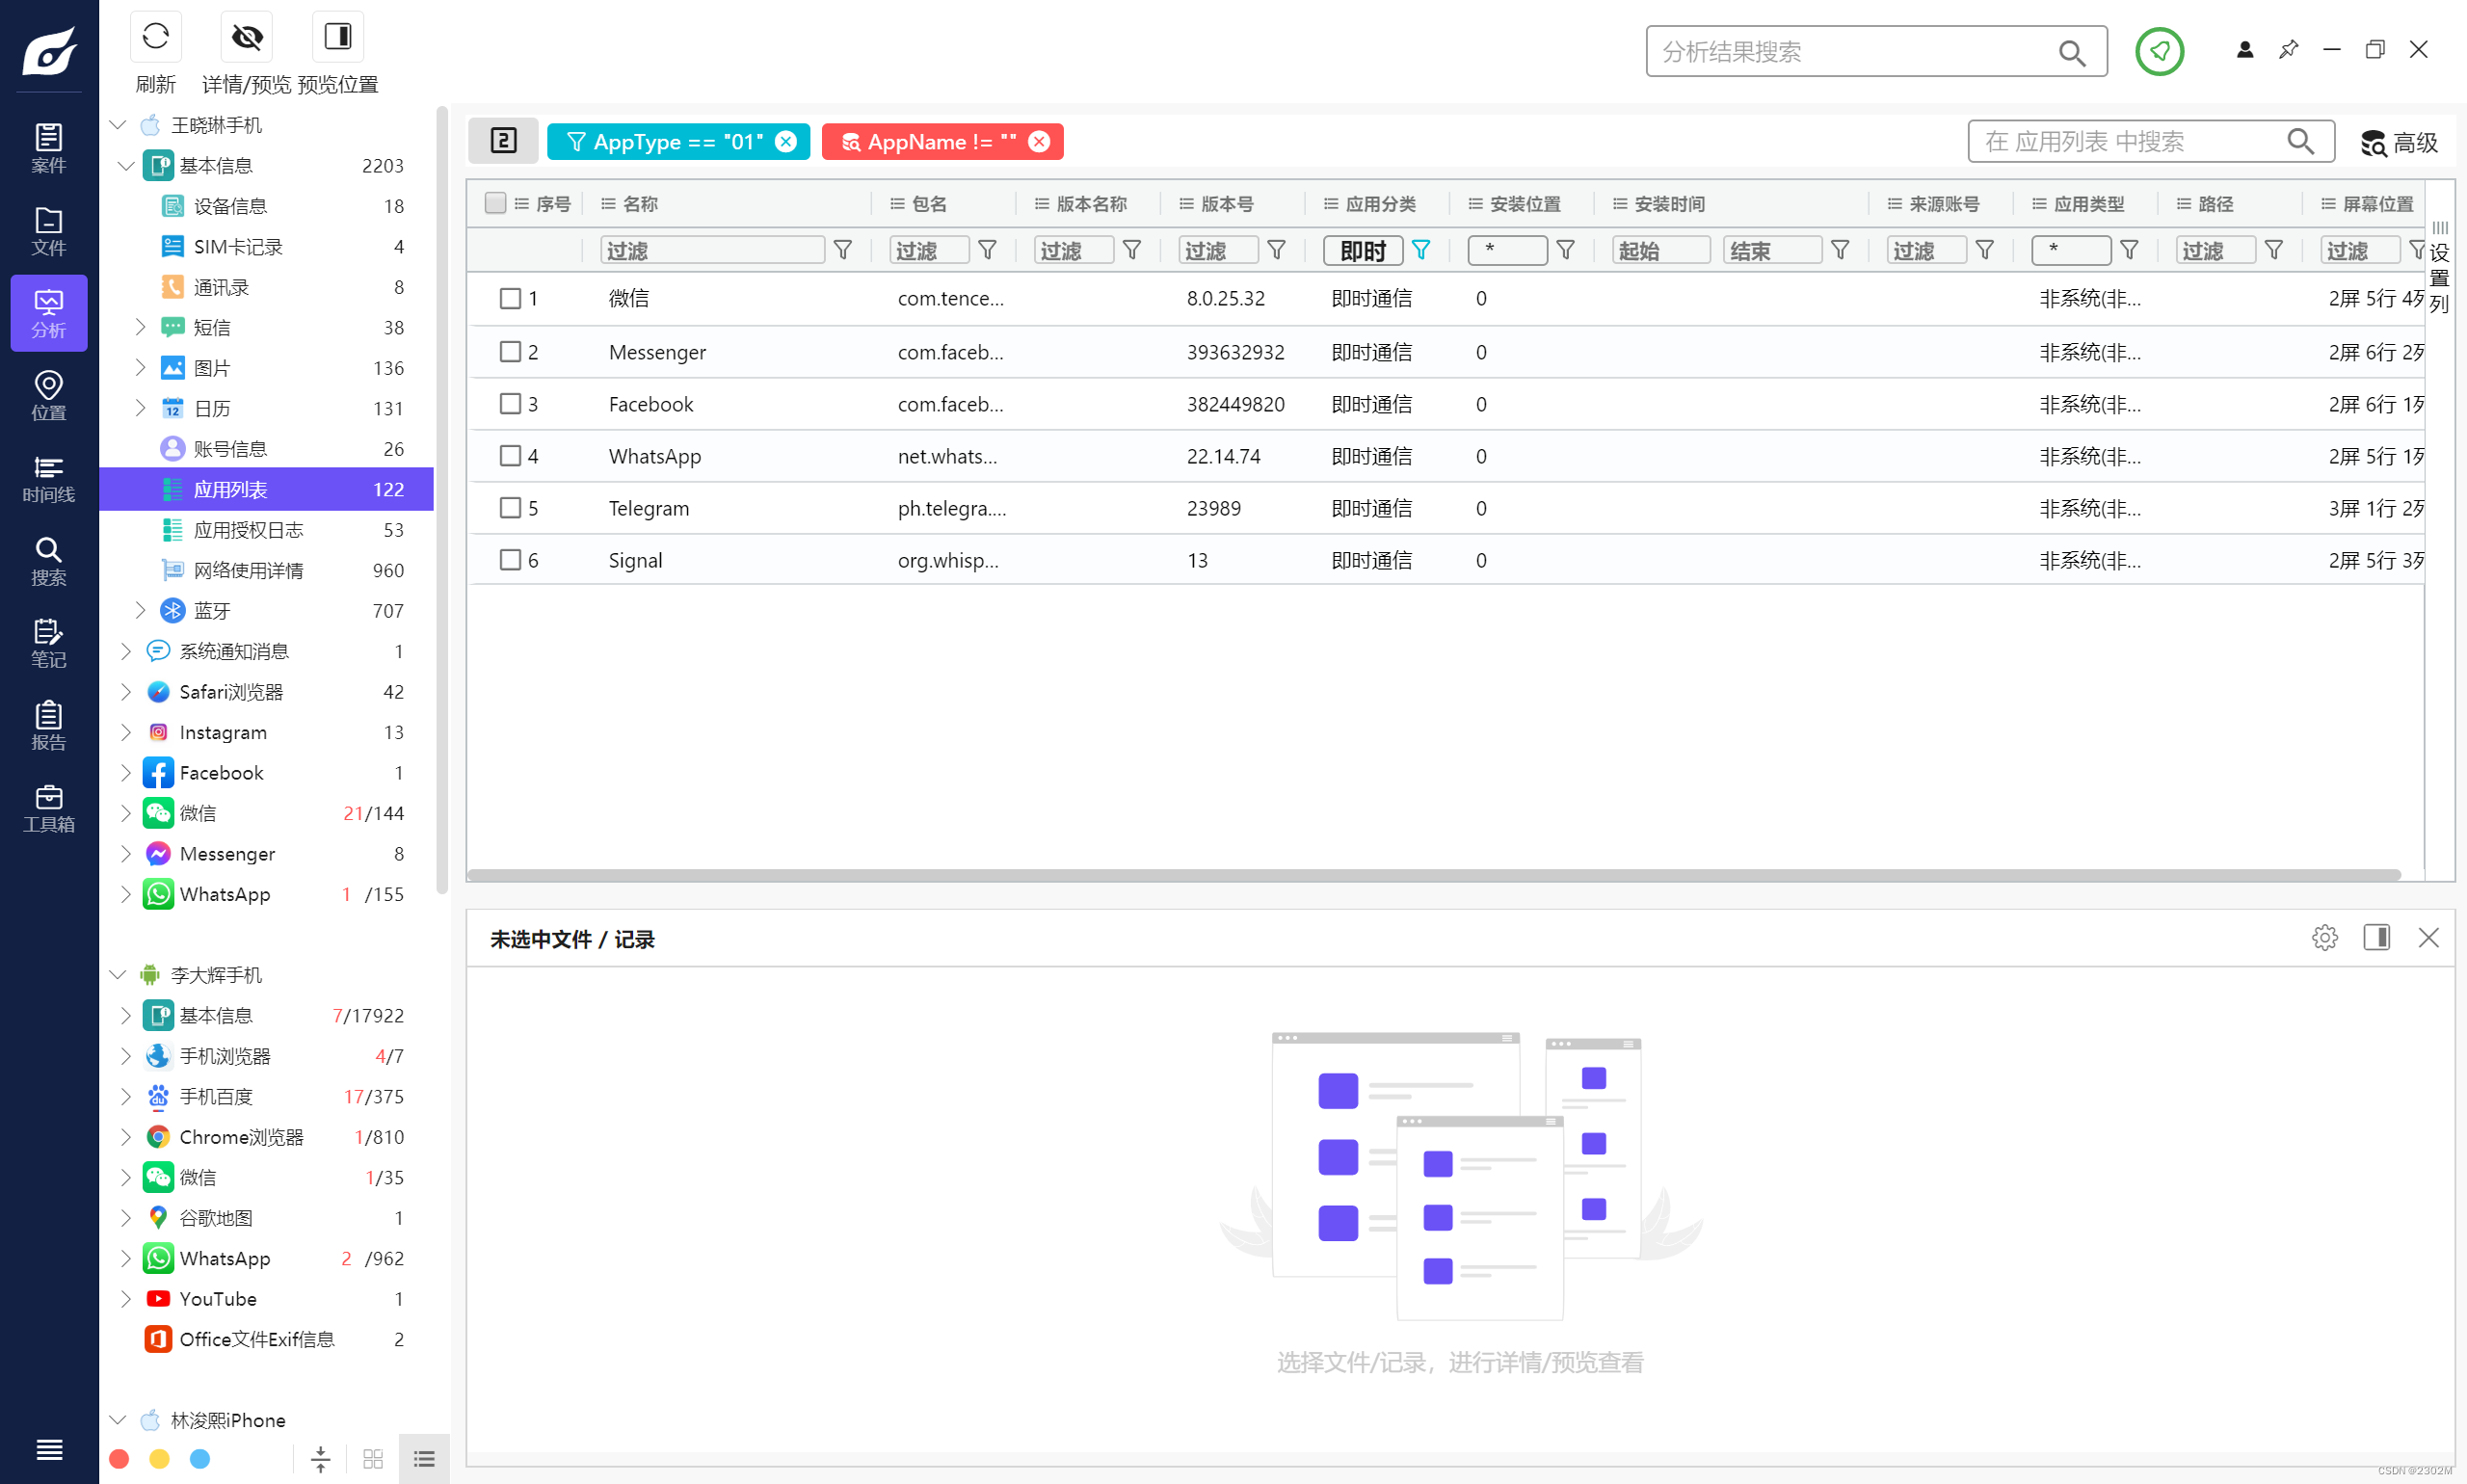Image resolution: width=2467 pixels, height=1484 pixels.
Task: Select the 应用授权日志 tree item
Action: pos(248,530)
